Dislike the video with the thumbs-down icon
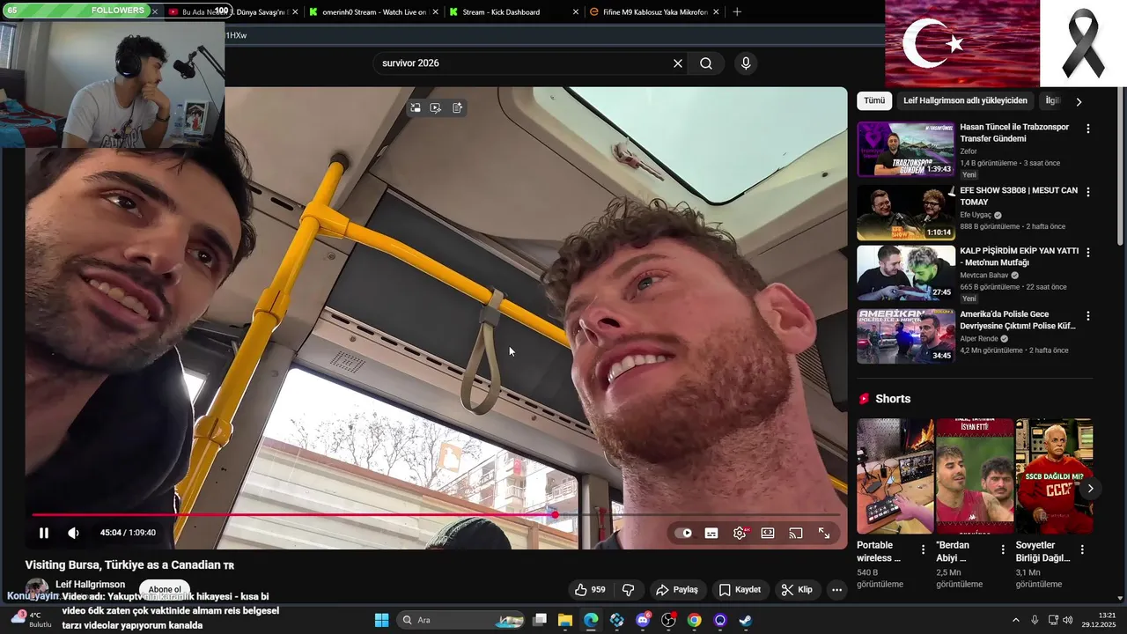Screen dimensions: 1127x634 tap(629, 590)
